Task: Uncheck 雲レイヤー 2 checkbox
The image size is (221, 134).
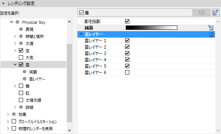Action: click(127, 47)
